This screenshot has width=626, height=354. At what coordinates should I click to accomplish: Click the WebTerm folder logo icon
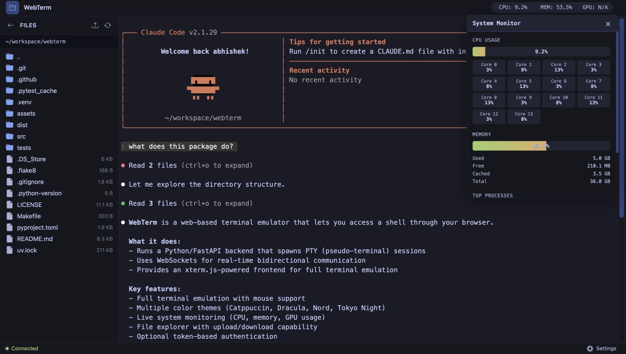click(12, 8)
